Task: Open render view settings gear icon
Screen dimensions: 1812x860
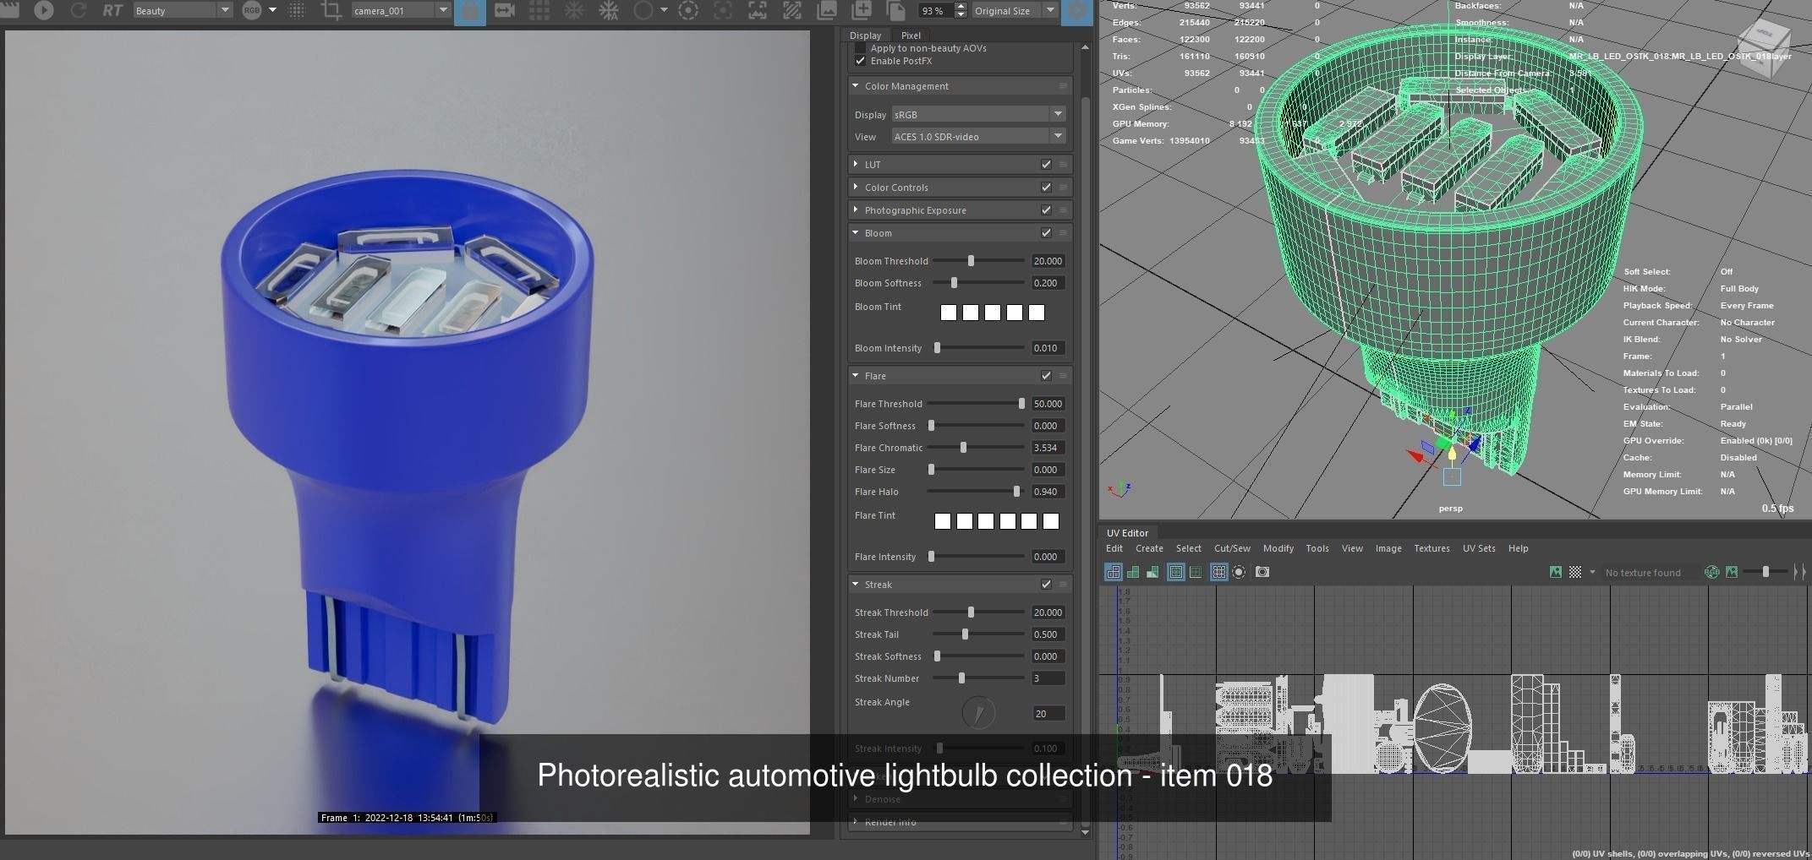Action: [x=1077, y=11]
